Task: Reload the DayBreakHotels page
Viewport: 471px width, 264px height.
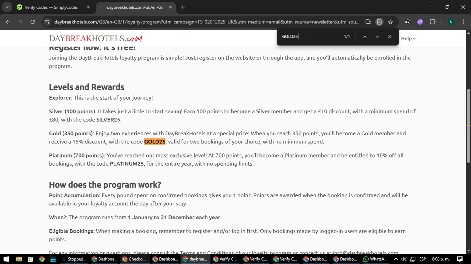Action: (33, 22)
